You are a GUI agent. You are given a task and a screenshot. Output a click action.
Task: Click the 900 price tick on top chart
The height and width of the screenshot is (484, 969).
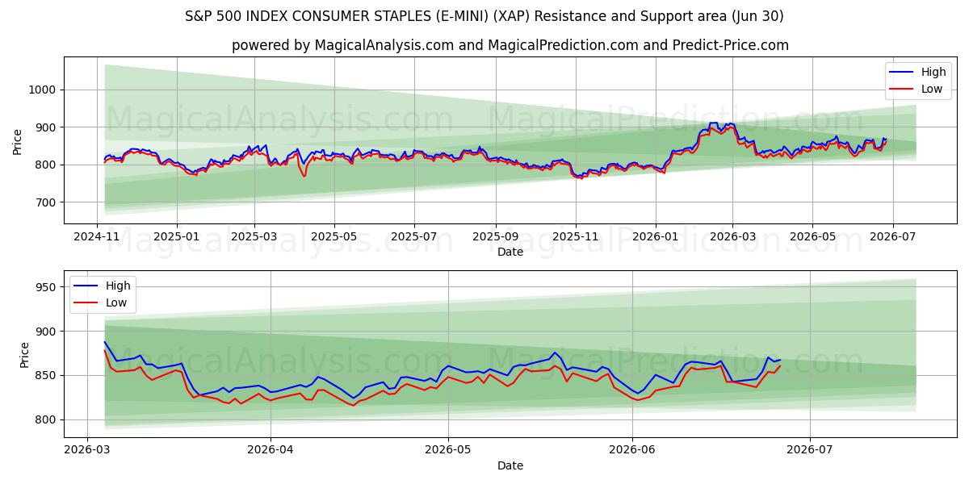[x=46, y=127]
